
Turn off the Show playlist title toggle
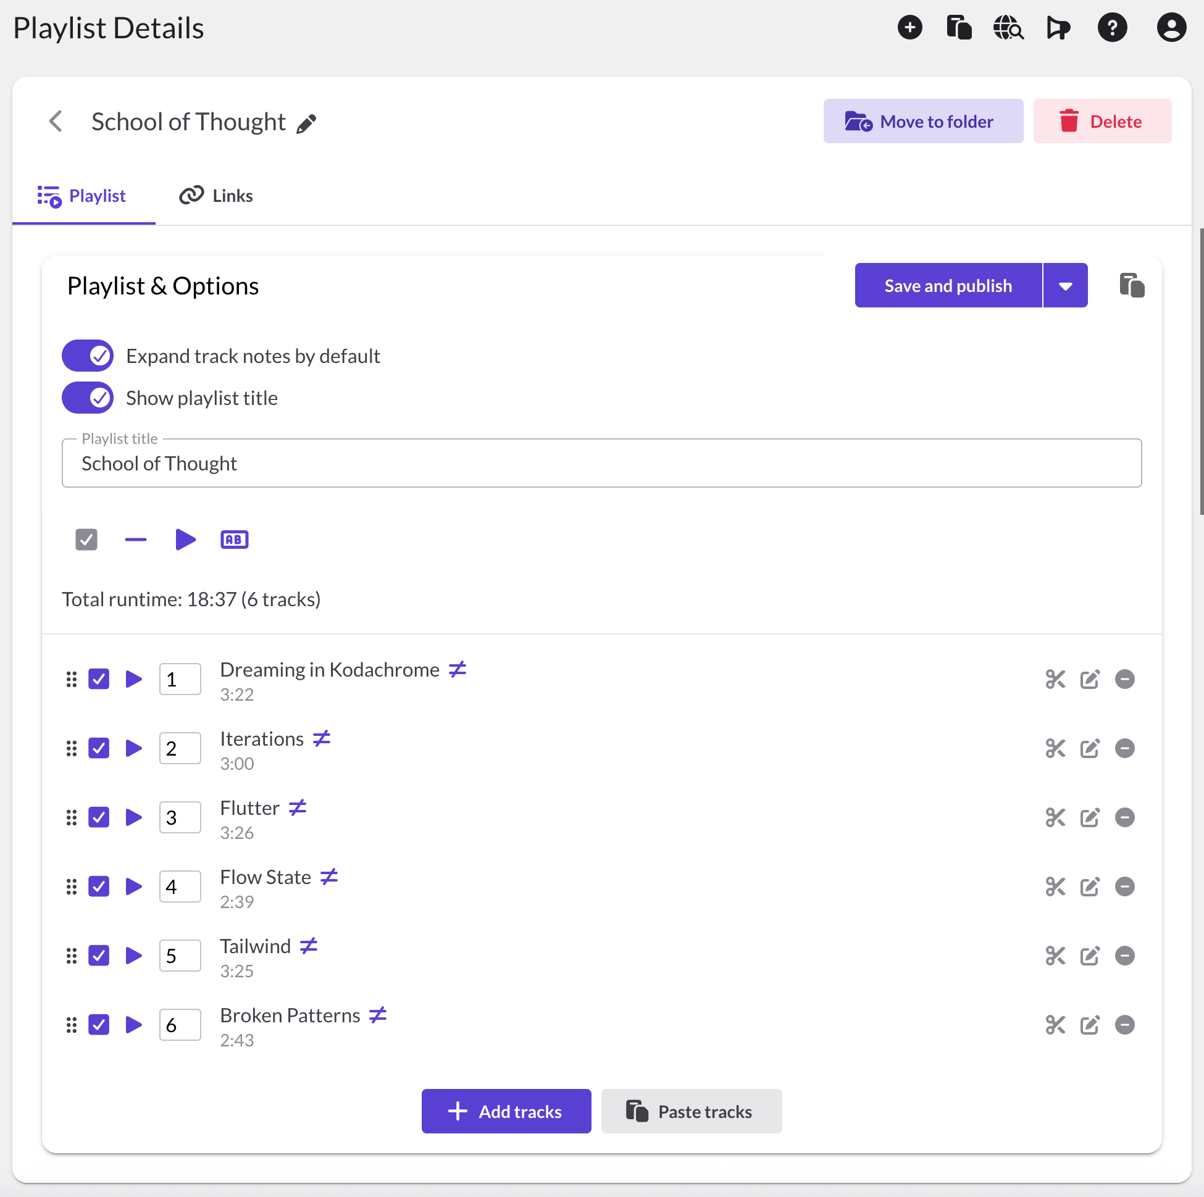[88, 398]
